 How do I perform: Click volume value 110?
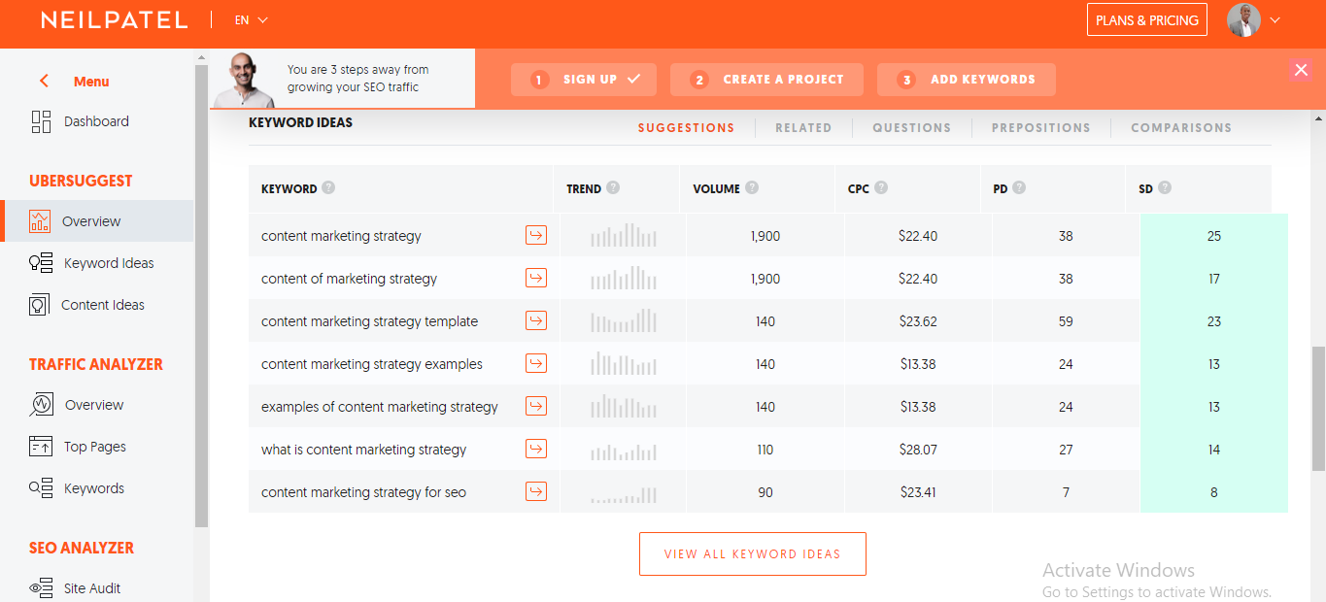(x=765, y=450)
